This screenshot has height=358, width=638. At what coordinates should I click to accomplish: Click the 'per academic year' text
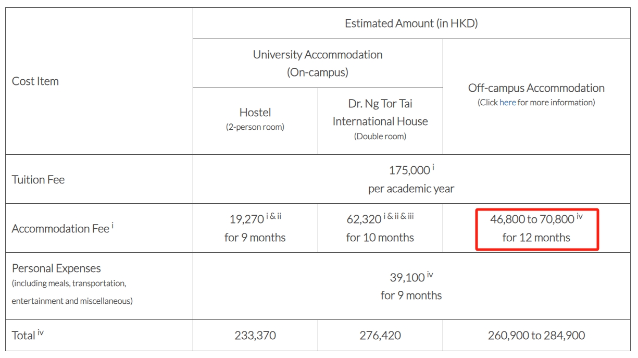[x=411, y=189]
